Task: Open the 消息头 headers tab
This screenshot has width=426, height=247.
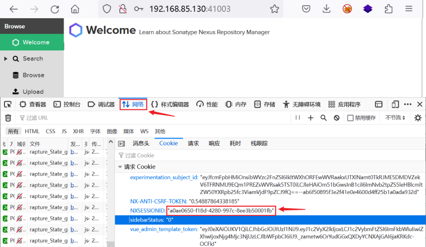Action: [141, 144]
